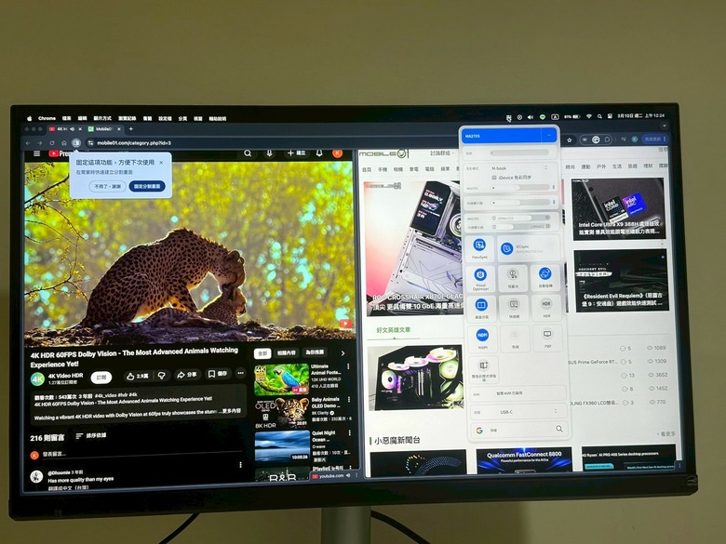726x544 pixels.
Task: Open options beside built-in display slider
Action: 554,203
